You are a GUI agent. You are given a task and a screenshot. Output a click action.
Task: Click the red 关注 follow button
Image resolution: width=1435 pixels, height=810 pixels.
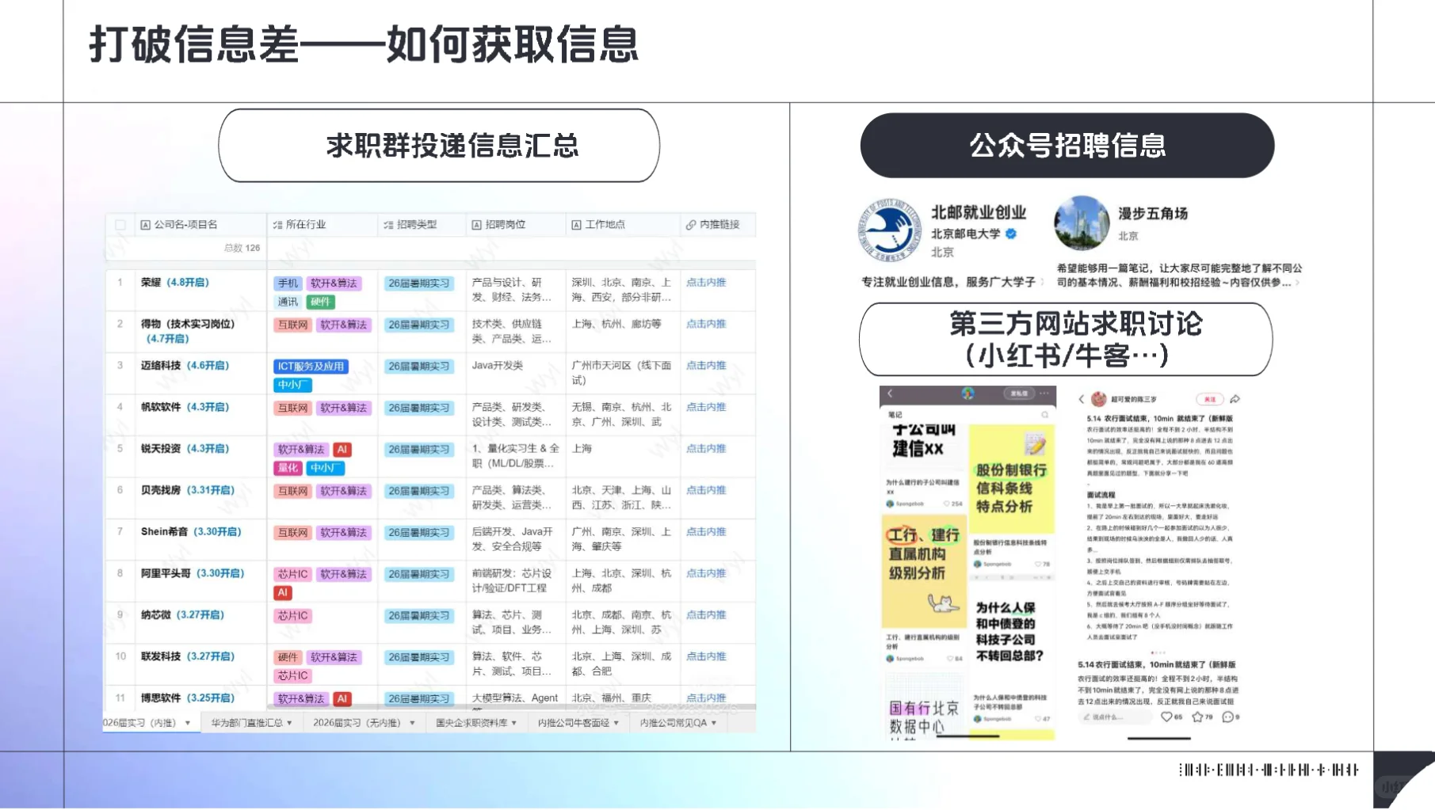[1210, 399]
